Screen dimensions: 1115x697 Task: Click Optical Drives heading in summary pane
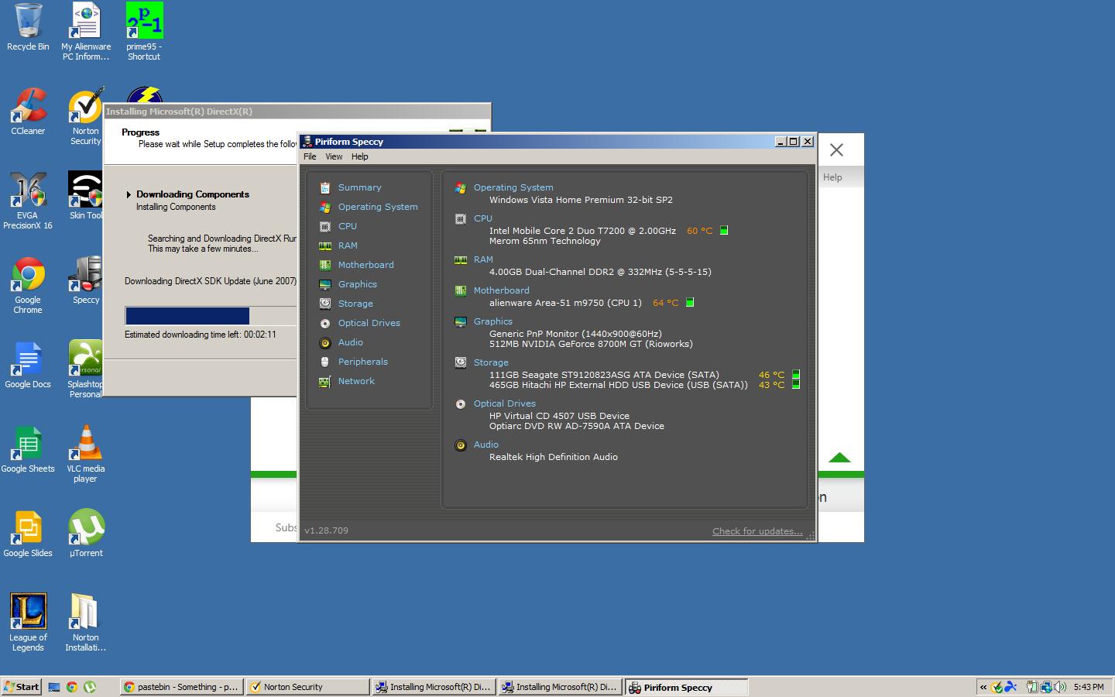click(505, 403)
